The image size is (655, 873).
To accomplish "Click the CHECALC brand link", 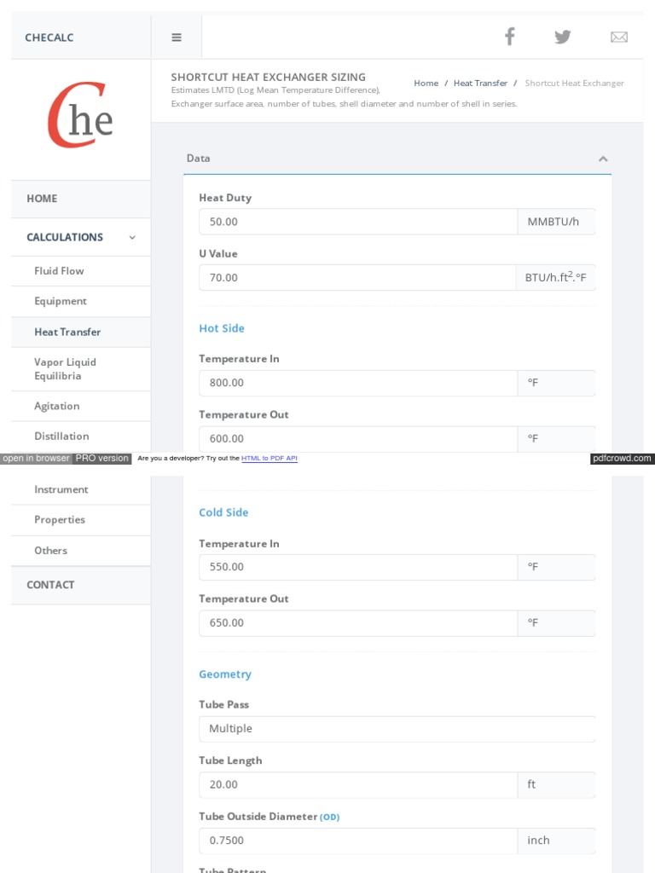I will [x=49, y=38].
